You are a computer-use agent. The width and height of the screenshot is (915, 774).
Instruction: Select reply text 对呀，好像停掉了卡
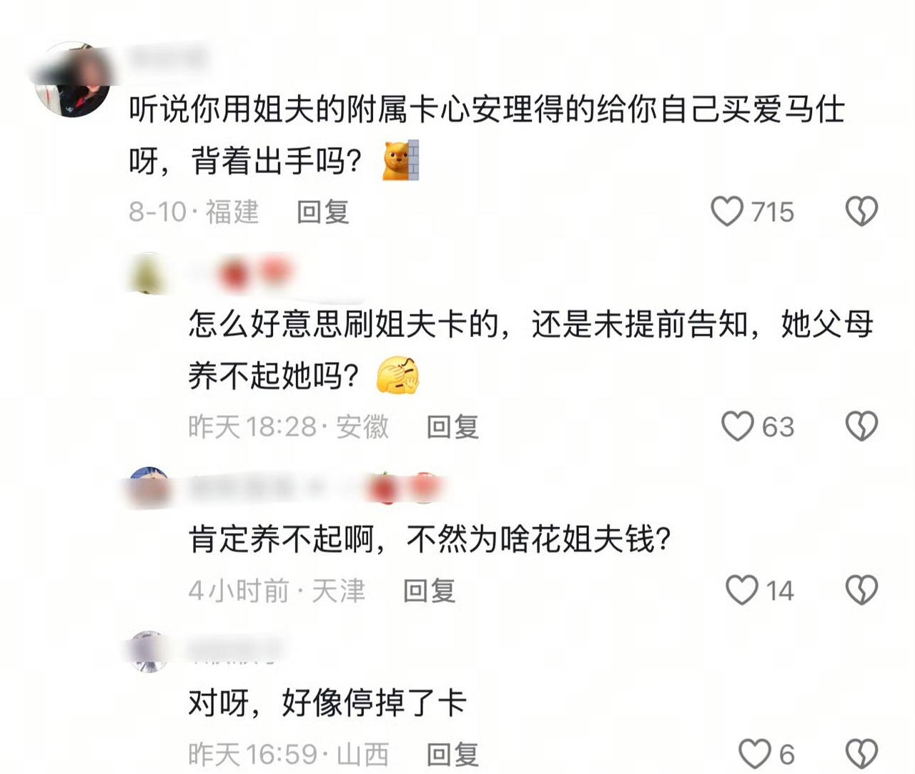pos(327,702)
